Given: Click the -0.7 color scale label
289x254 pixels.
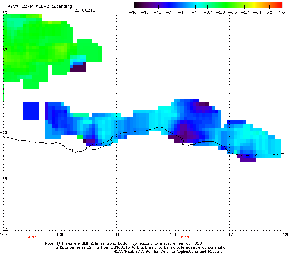Looking at the screenshot, I should (x=208, y=13).
